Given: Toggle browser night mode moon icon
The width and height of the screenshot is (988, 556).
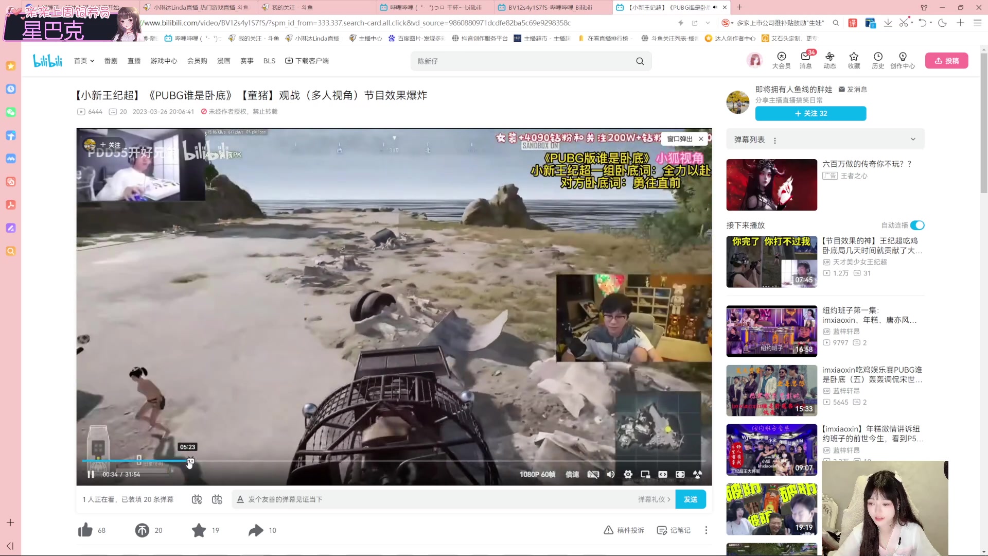Looking at the screenshot, I should 942,23.
